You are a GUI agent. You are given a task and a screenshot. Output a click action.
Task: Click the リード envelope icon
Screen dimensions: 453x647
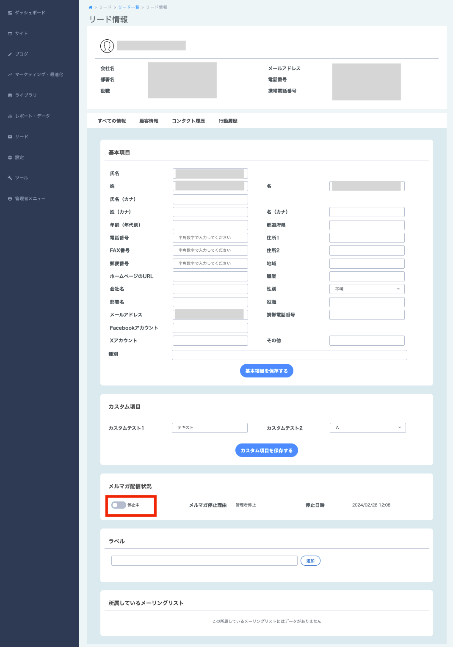click(10, 137)
